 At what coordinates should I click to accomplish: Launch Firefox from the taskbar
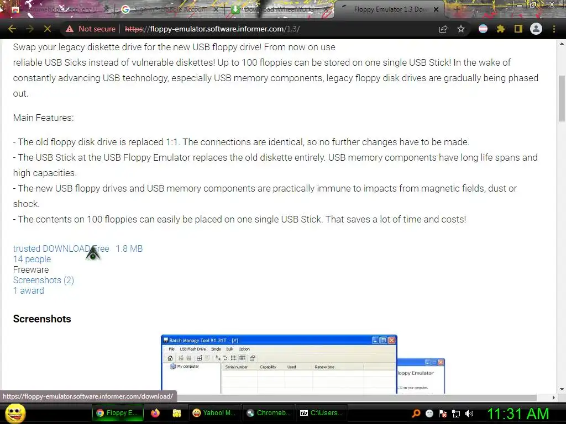155,413
